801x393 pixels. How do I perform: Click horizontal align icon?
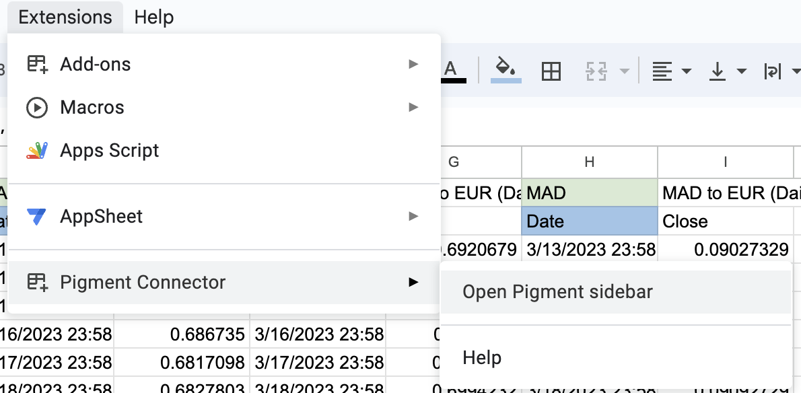[662, 71]
